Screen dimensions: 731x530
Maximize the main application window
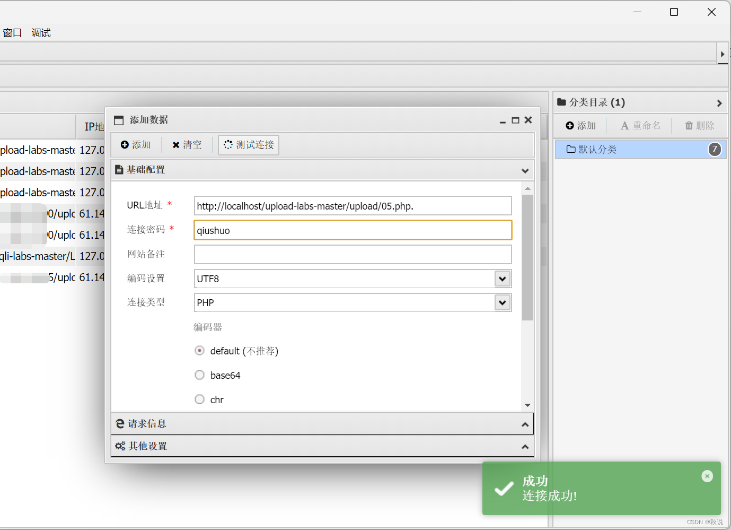[x=674, y=12]
